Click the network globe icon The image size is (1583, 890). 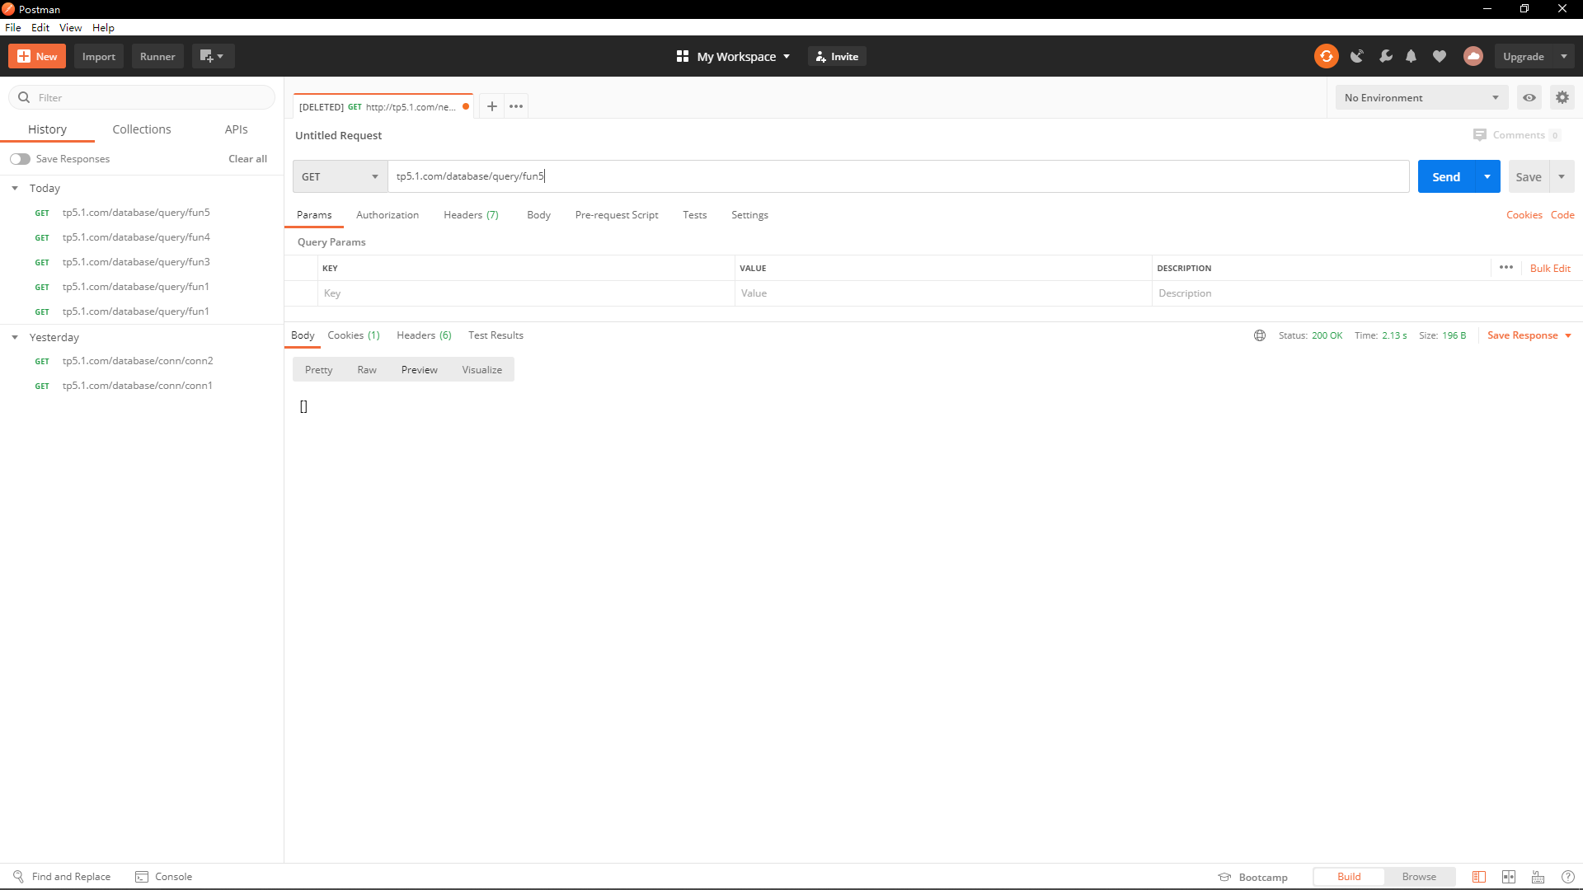(1260, 335)
